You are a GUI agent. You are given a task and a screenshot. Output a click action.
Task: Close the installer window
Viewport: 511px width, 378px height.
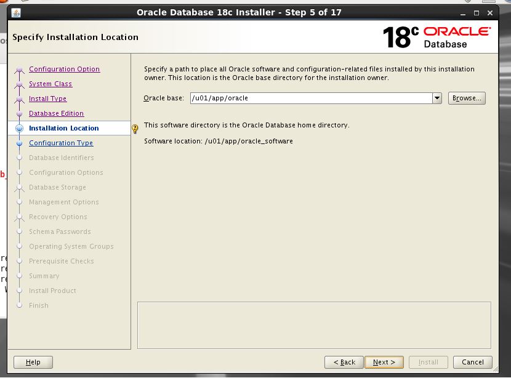[x=490, y=13]
